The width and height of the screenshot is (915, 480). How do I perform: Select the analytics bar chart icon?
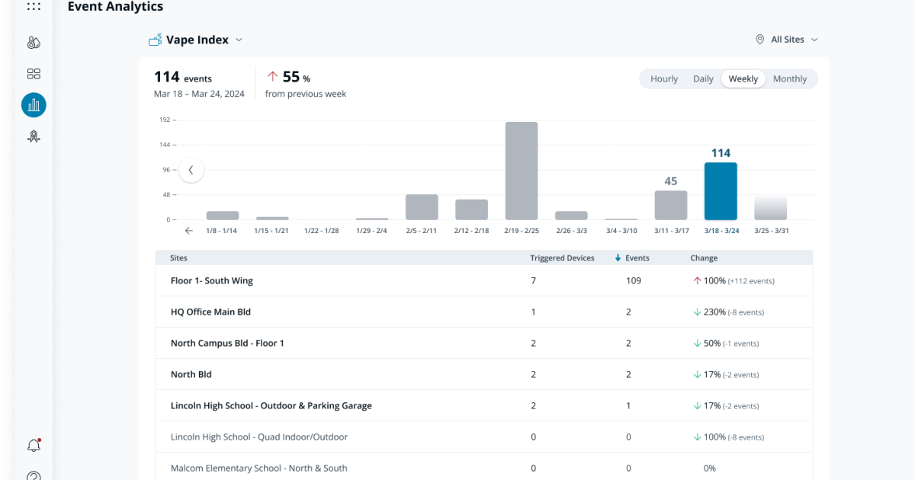pos(34,105)
